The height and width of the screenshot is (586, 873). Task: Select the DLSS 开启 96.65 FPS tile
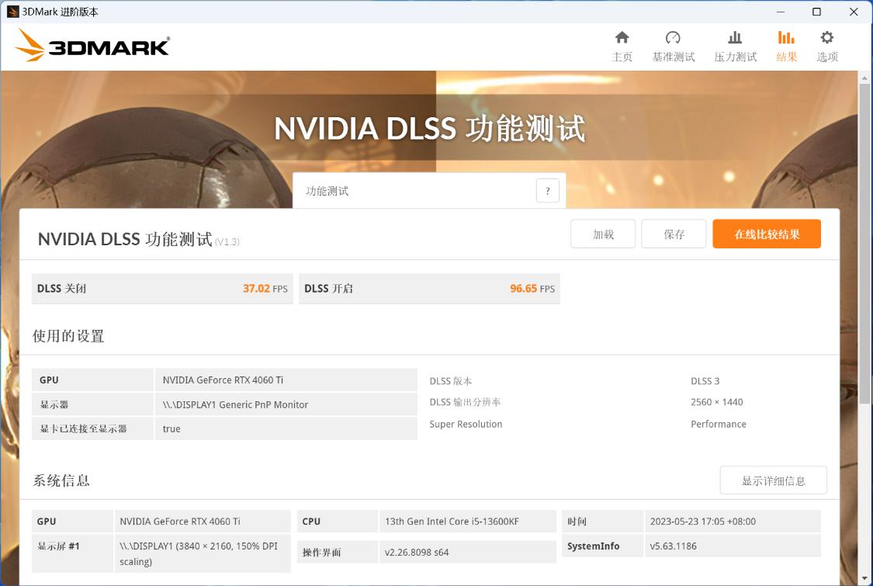(429, 289)
